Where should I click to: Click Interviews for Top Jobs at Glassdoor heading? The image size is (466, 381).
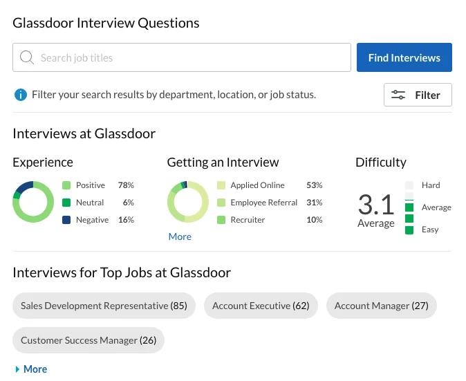122,272
